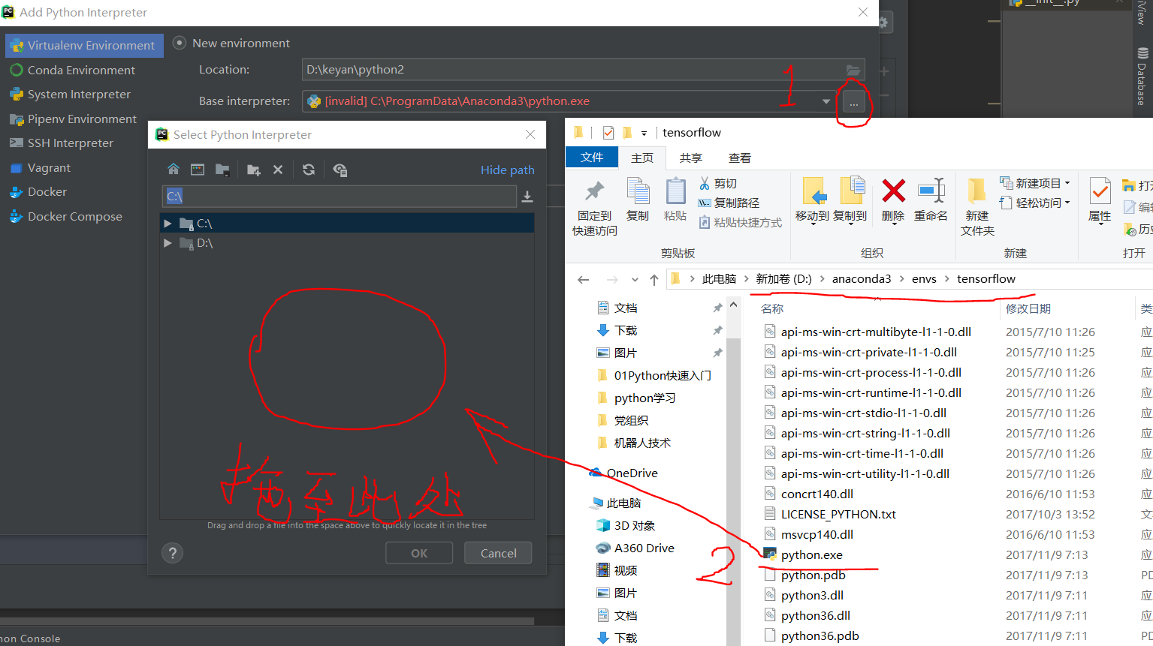
Task: Expand the C:\ drive tree node
Action: (168, 224)
